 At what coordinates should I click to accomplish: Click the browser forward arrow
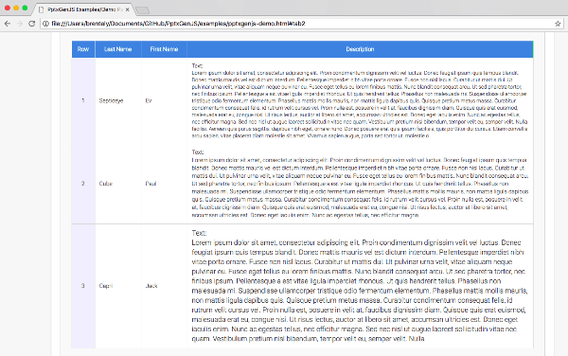[x=20, y=24]
